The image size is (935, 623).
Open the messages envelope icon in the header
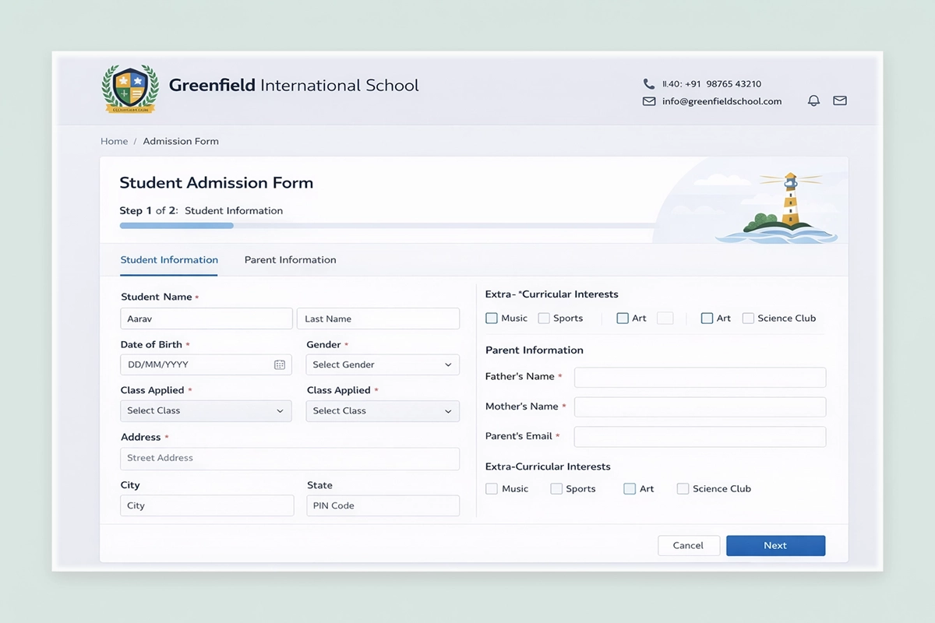pos(839,100)
